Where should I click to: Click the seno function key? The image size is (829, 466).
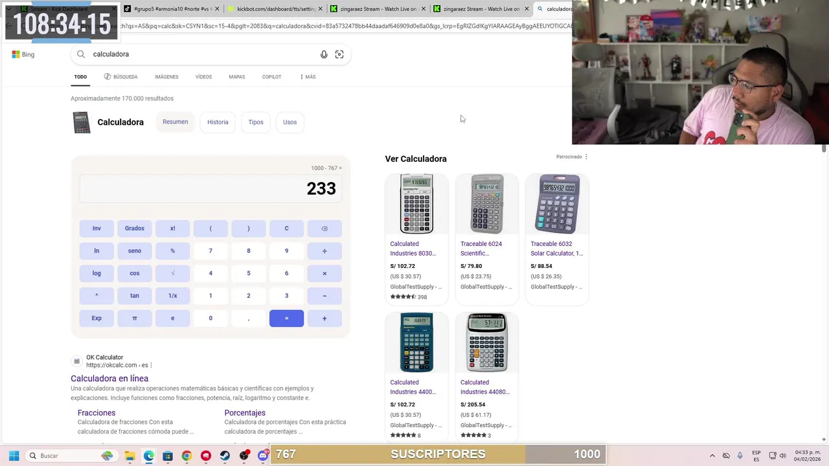(135, 251)
